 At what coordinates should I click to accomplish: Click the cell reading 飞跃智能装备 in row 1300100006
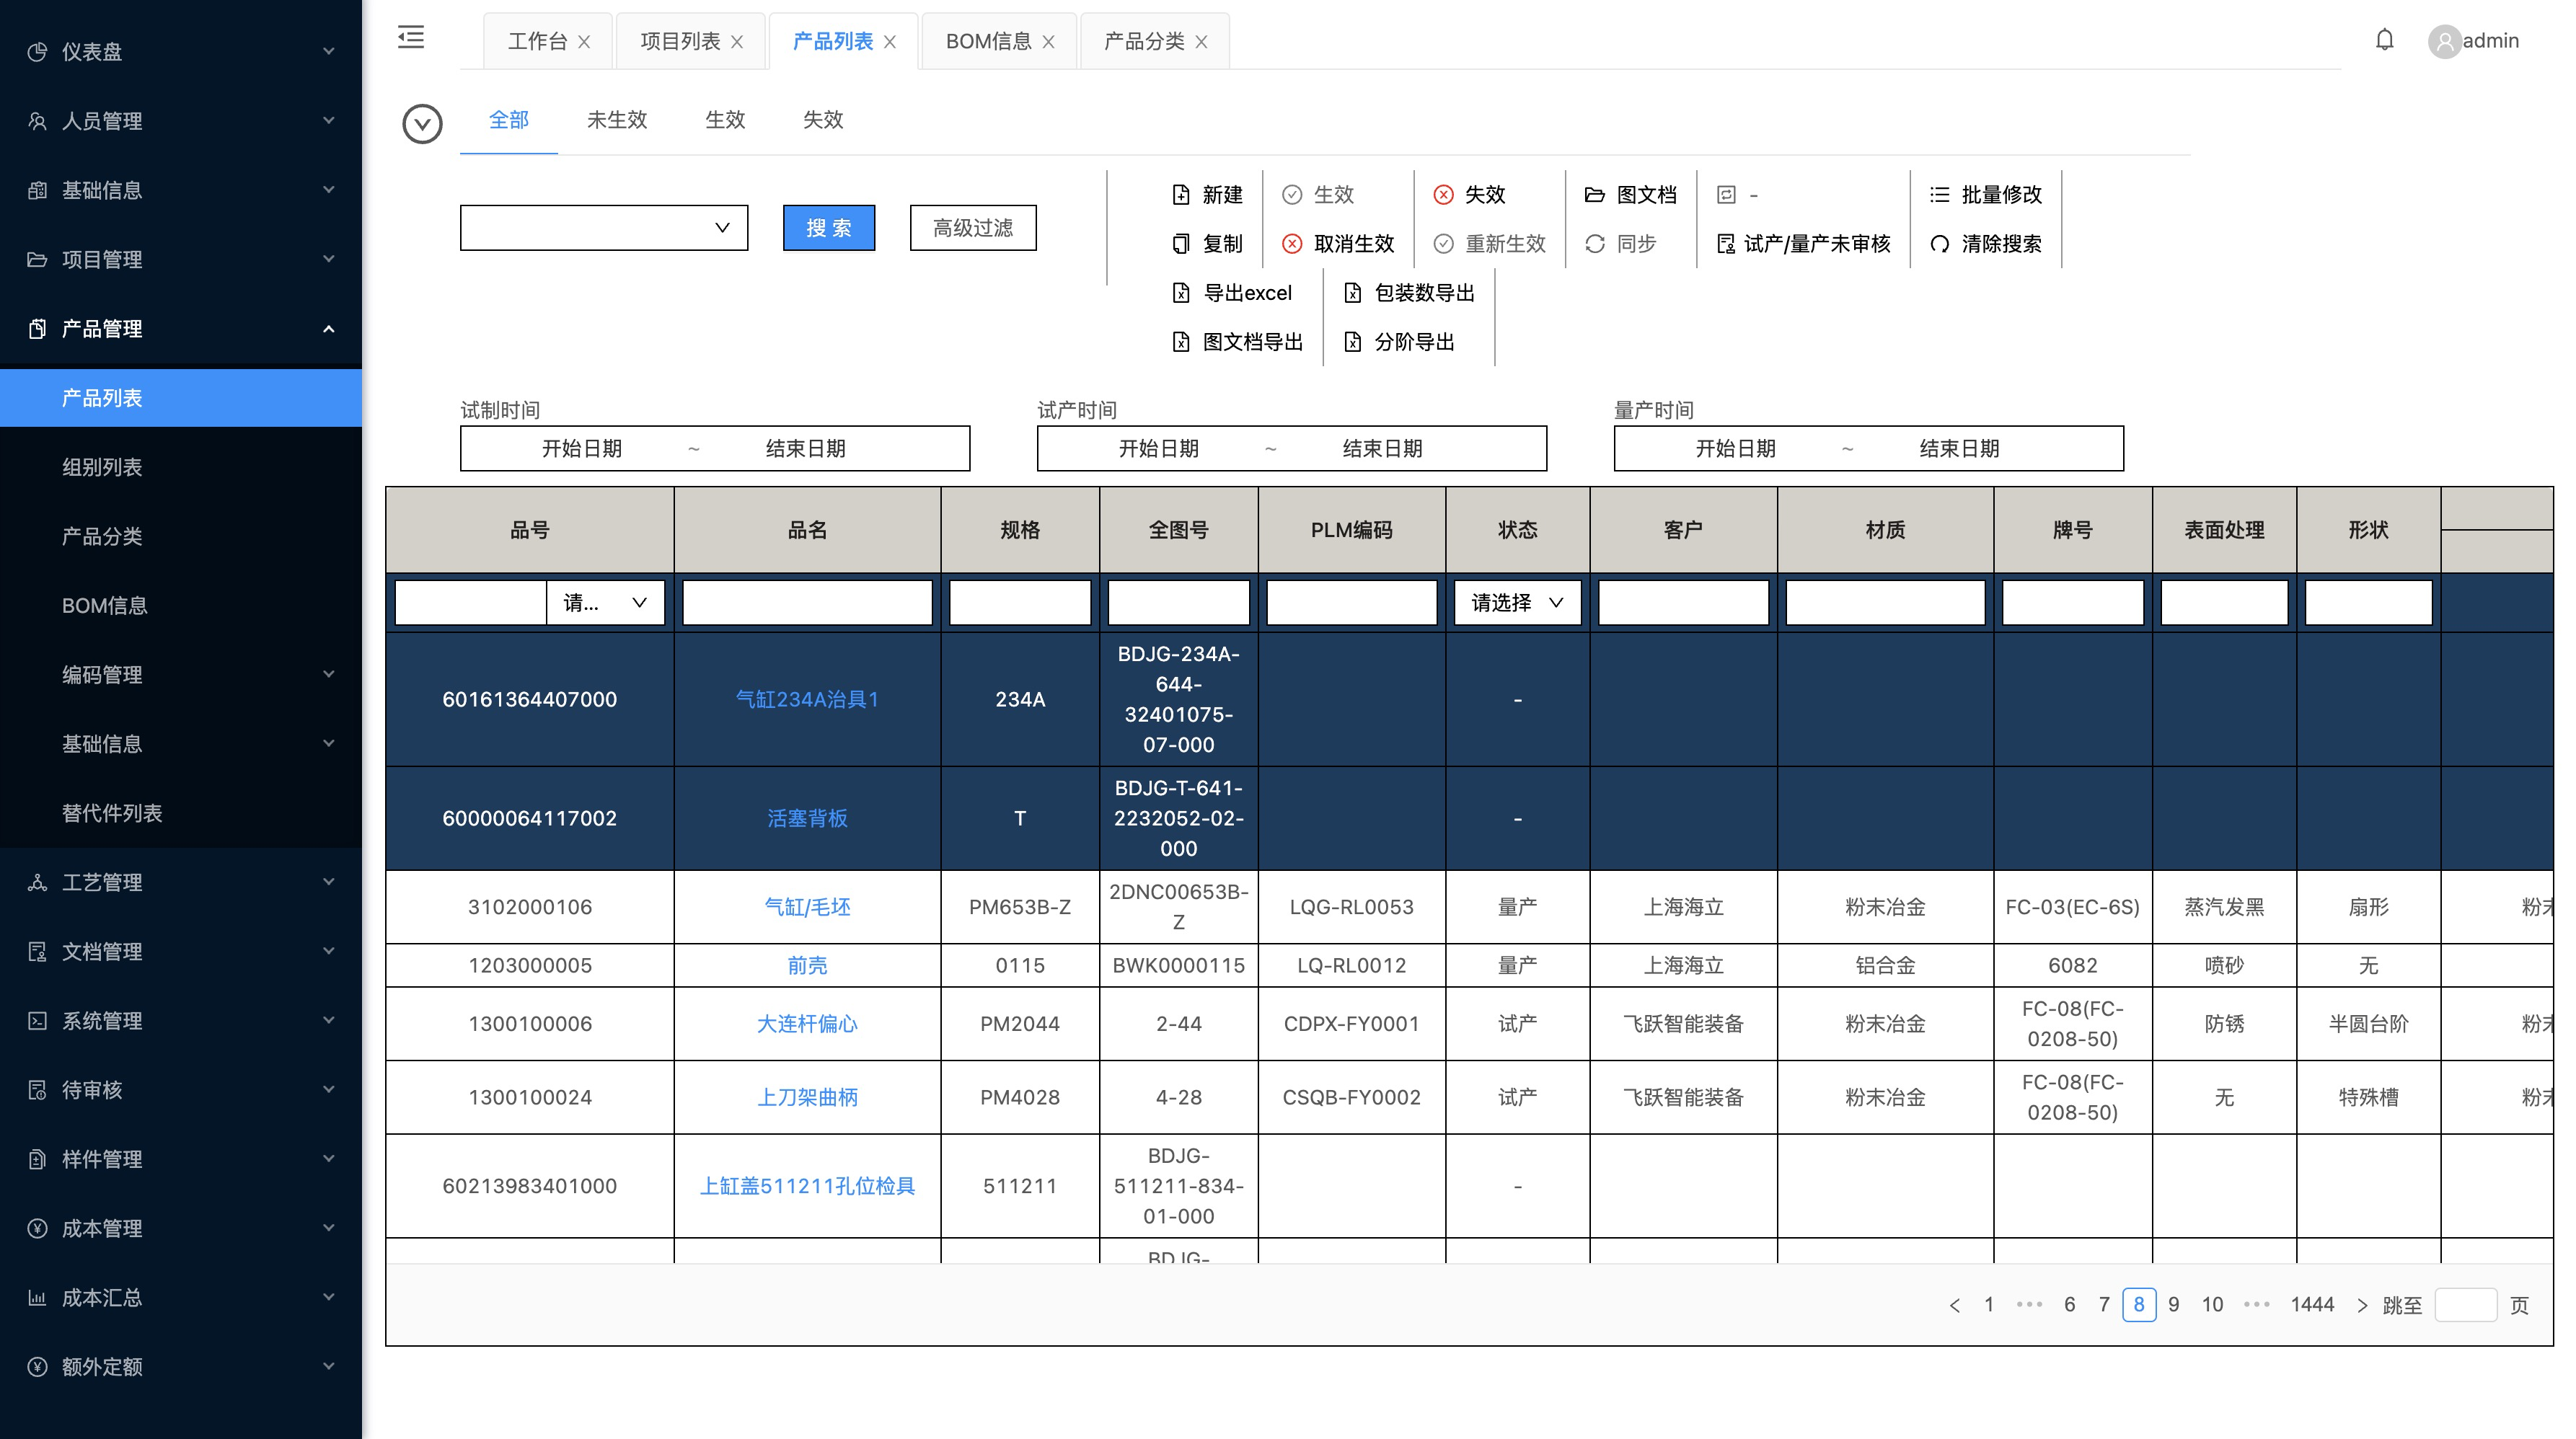click(1683, 1023)
